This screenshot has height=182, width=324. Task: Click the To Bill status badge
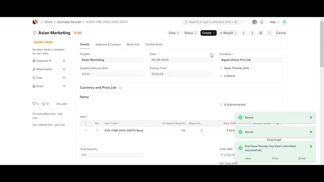coord(77,33)
